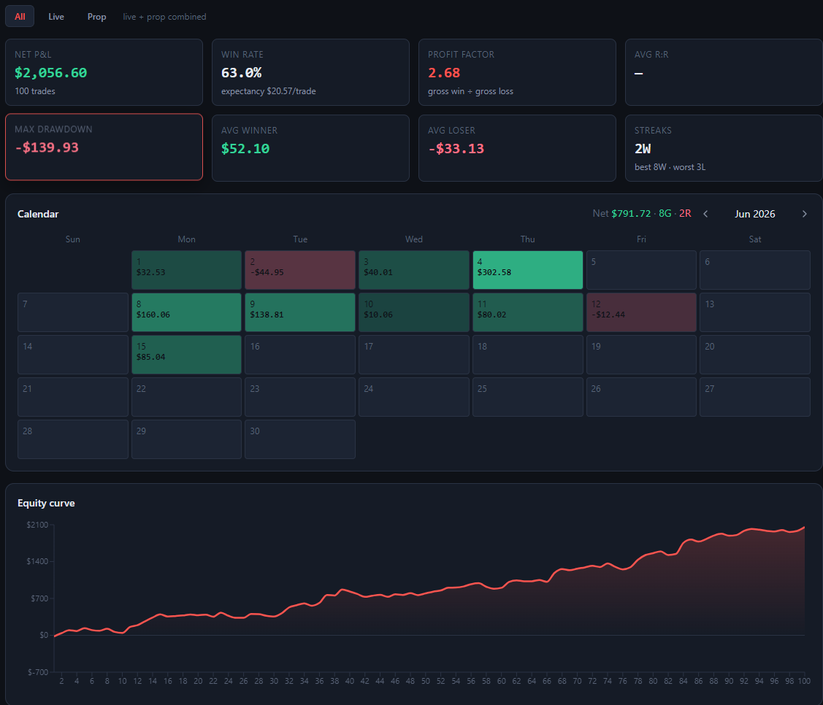The height and width of the screenshot is (705, 823).
Task: Select calendar day 25
Action: point(527,397)
